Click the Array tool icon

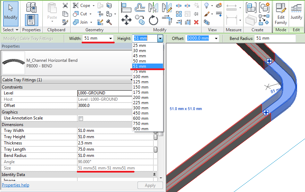(179, 14)
